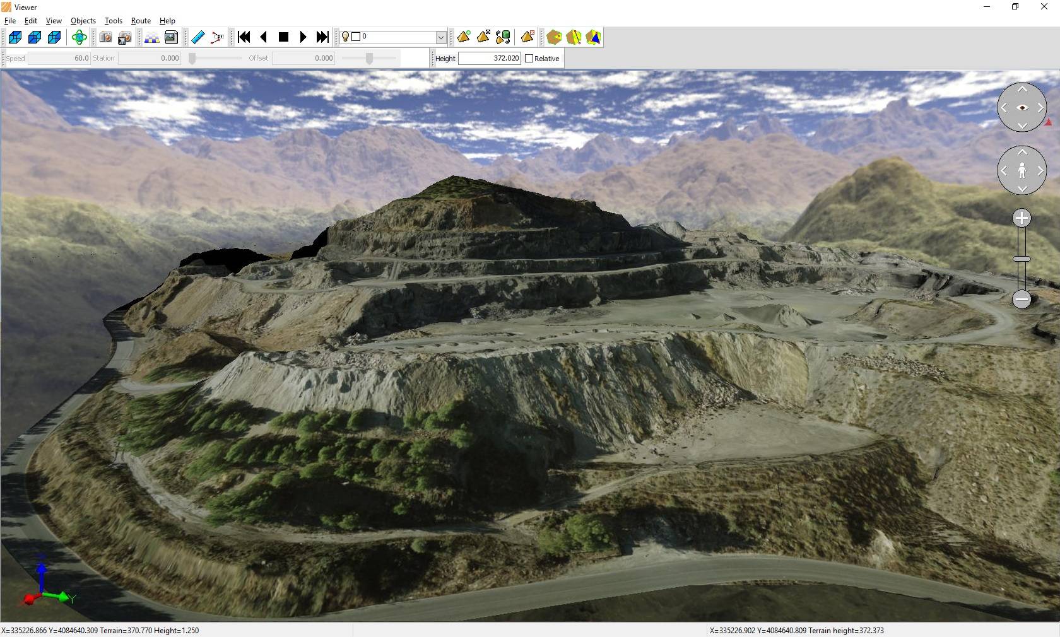Click the Height input field
Screen dimensions: 1060x637
489,58
